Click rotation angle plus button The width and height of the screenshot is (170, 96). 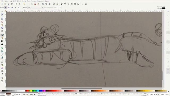coord(168,94)
